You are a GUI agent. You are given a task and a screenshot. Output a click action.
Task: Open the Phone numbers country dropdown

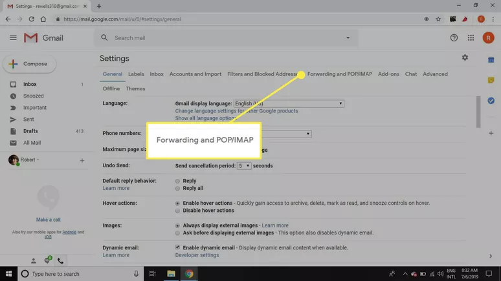point(286,134)
